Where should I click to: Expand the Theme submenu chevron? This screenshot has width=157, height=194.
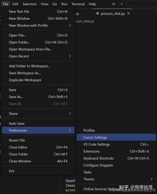pyautogui.click(x=151, y=179)
